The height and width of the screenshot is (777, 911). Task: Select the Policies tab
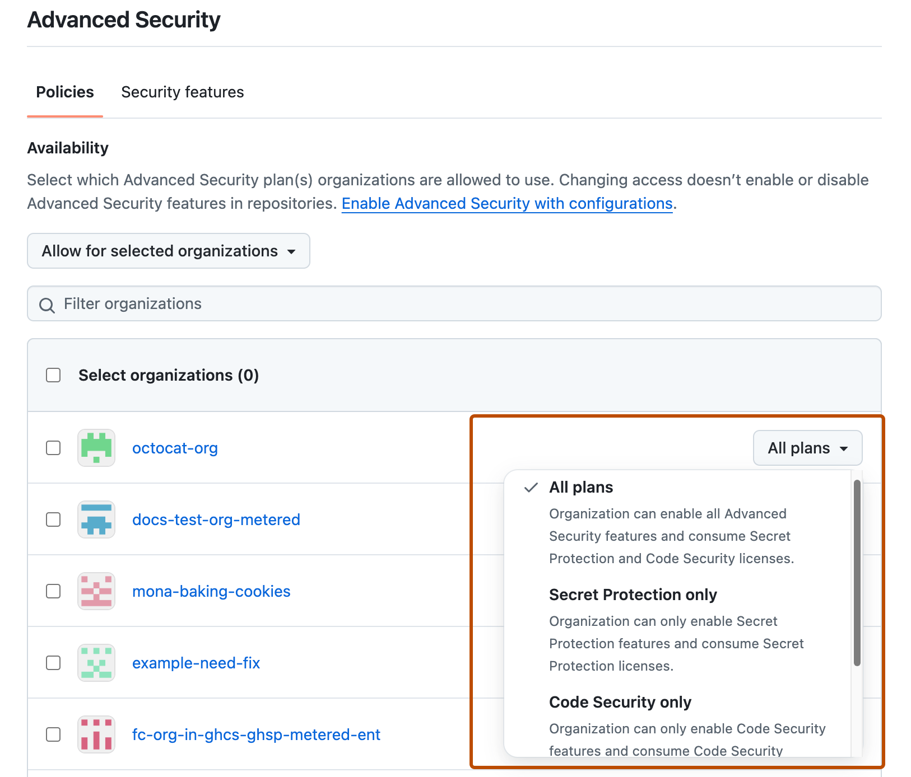coord(64,92)
